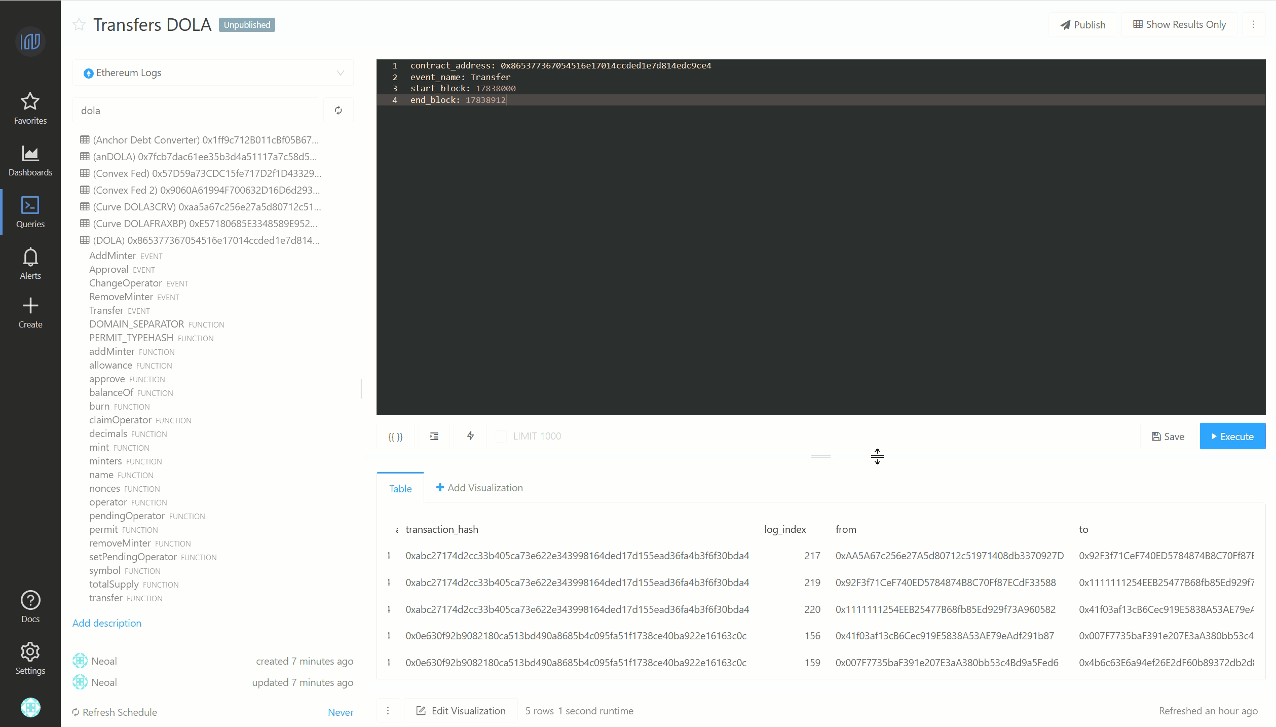This screenshot has width=1276, height=727.
Task: Open the Add Visualization tab
Action: tap(479, 488)
